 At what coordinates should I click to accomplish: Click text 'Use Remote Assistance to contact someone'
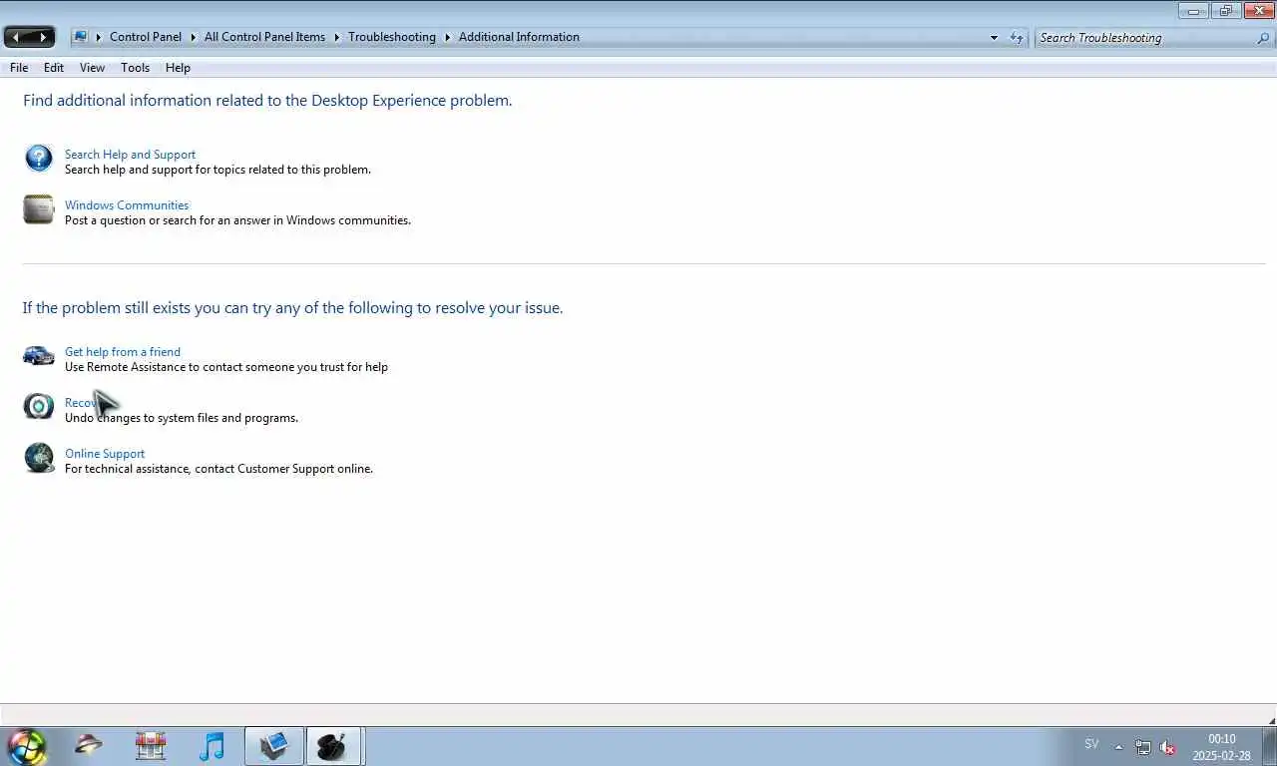pyautogui.click(x=226, y=367)
